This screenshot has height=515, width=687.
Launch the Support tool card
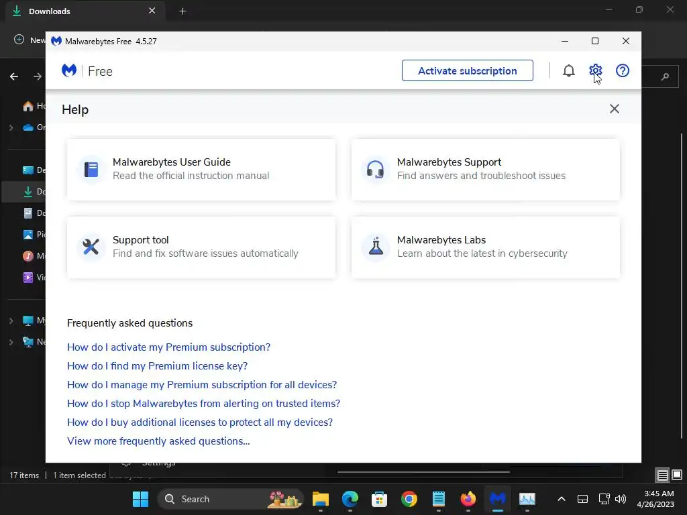coord(201,247)
